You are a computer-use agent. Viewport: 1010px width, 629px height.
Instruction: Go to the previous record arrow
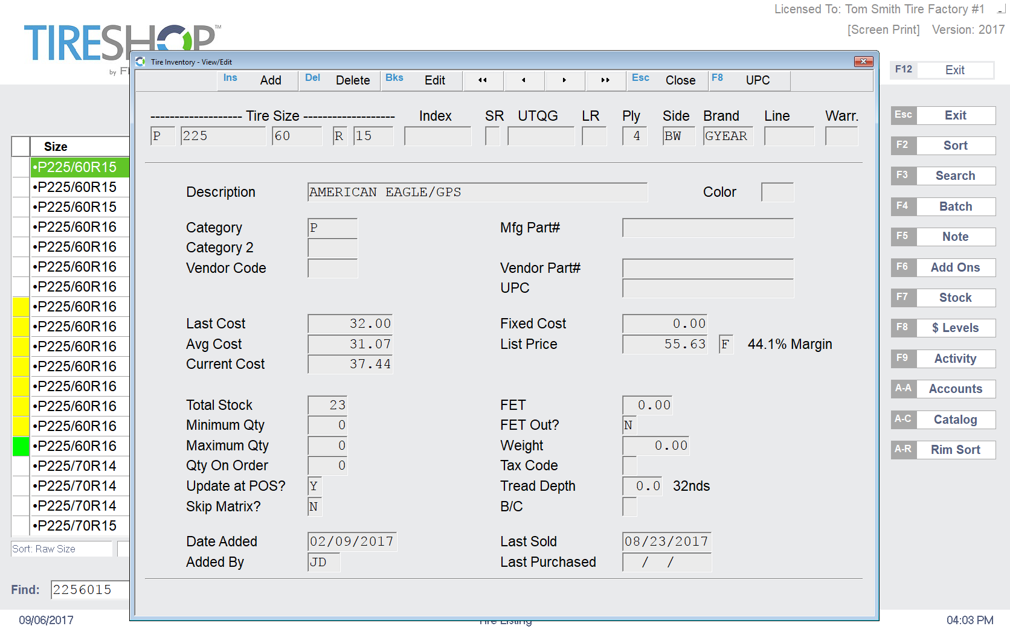pyautogui.click(x=524, y=80)
